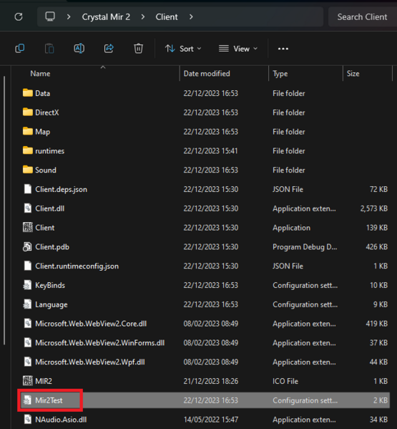Image resolution: width=397 pixels, height=429 pixels.
Task: Click the 34 KB size cell
Action: tap(378, 420)
